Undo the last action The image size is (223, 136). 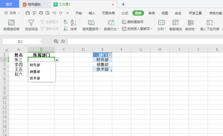click(x=54, y=13)
